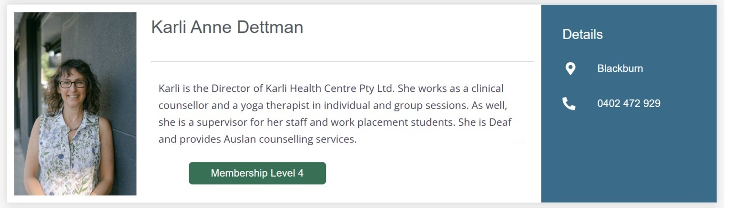Select the phone number 0402 472 929
This screenshot has width=732, height=208.
point(629,104)
